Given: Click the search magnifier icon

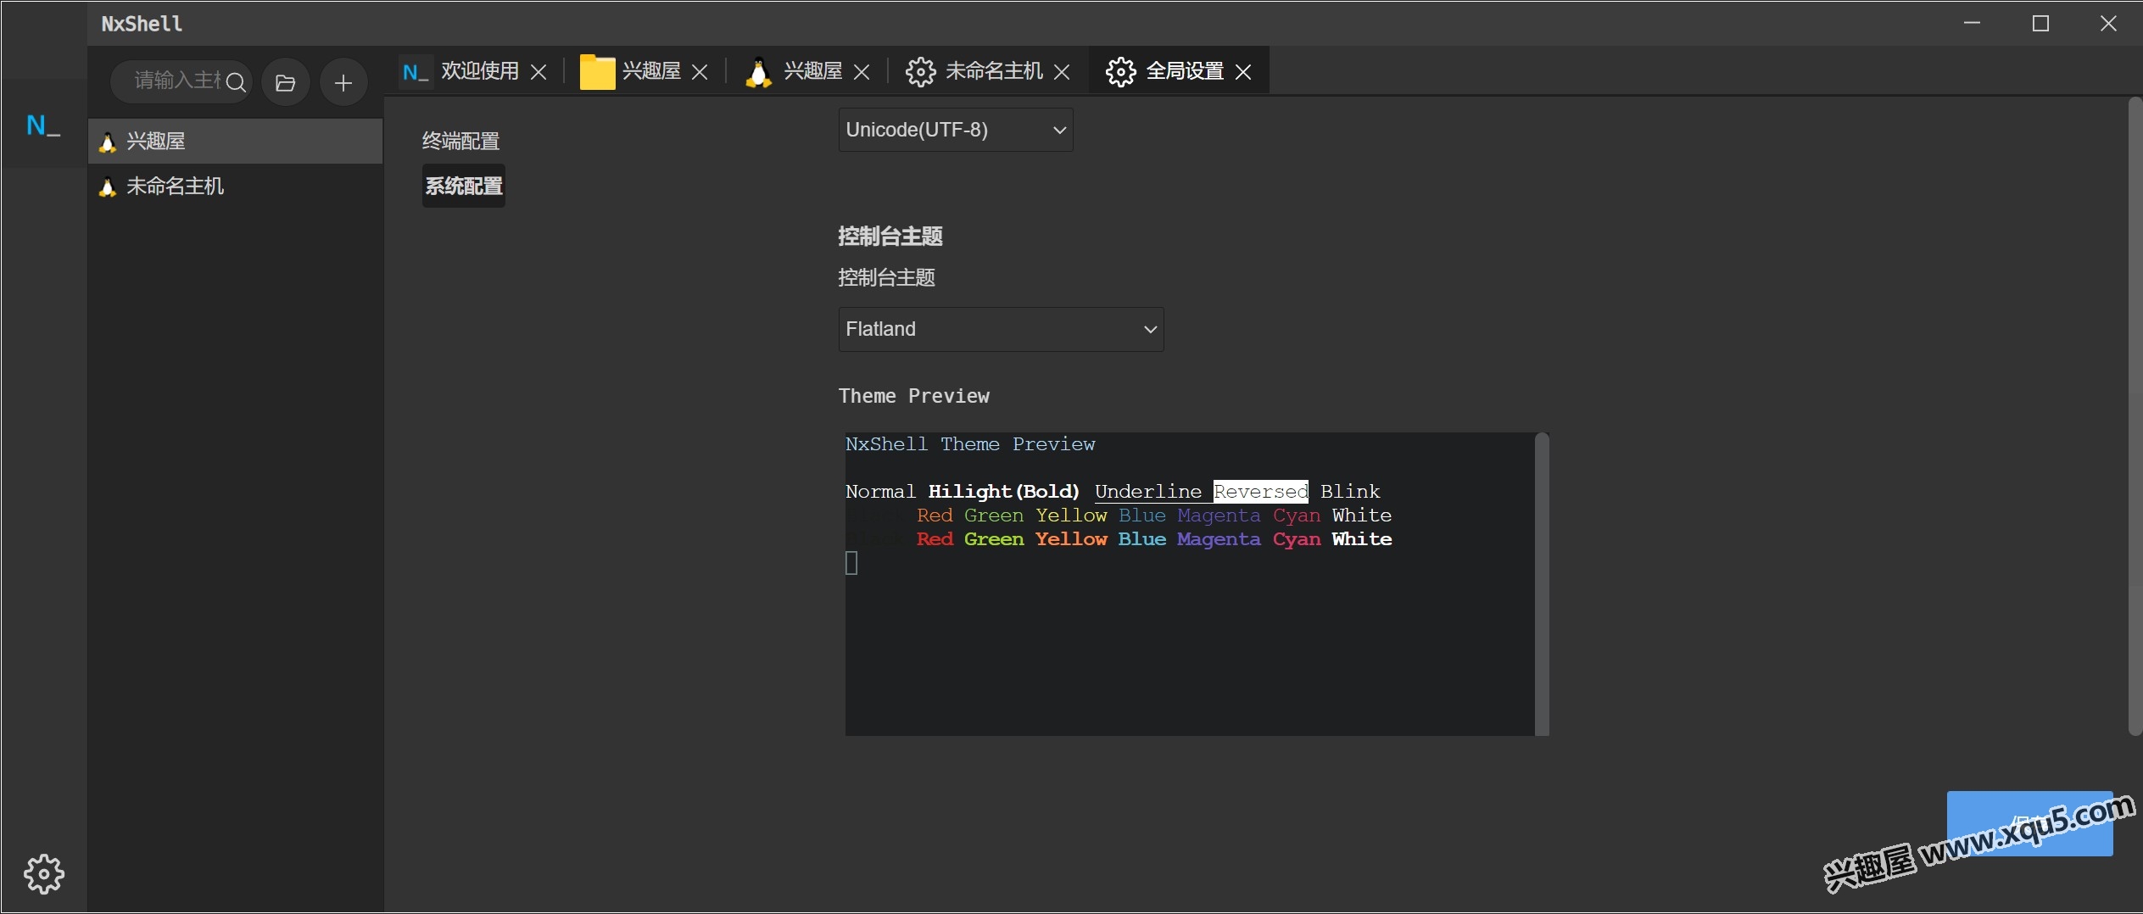Looking at the screenshot, I should pyautogui.click(x=237, y=82).
